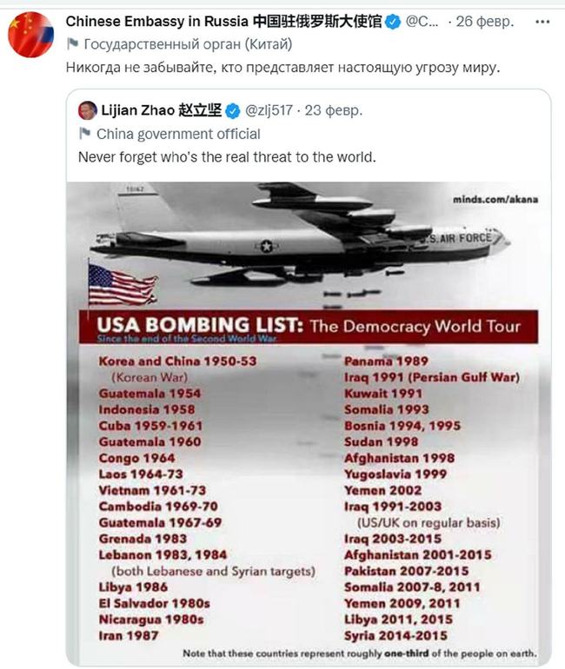Viewport: 565px width, 669px height.
Task: Click Lijian Zhao's blue verified badge
Action: click(x=234, y=111)
